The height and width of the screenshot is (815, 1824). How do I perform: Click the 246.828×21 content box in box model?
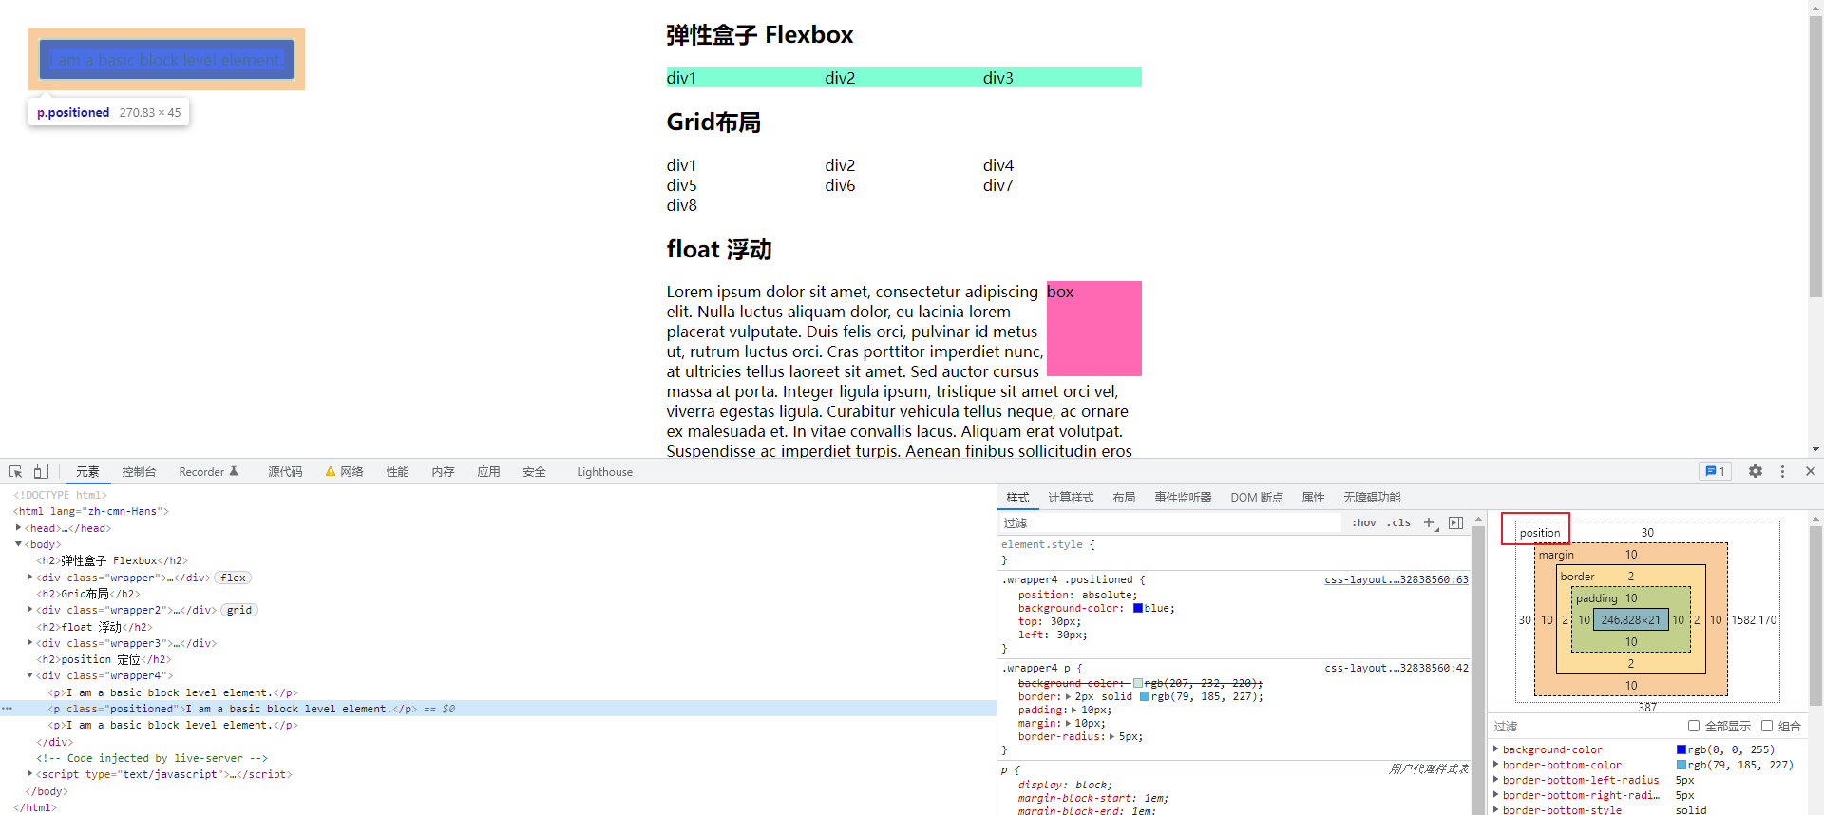pyautogui.click(x=1630, y=619)
